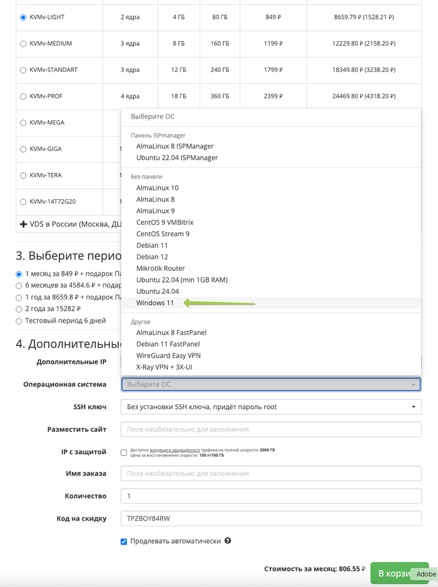
Task: Select the Тестовый период 6 дней option
Action: pyautogui.click(x=19, y=321)
